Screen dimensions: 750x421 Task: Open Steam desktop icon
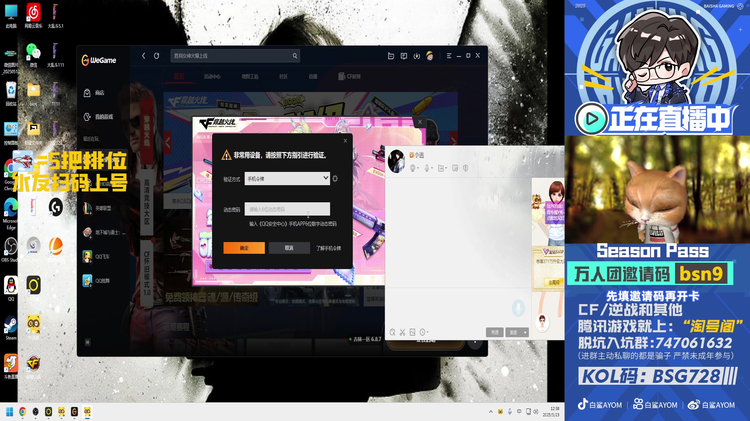tap(11, 328)
